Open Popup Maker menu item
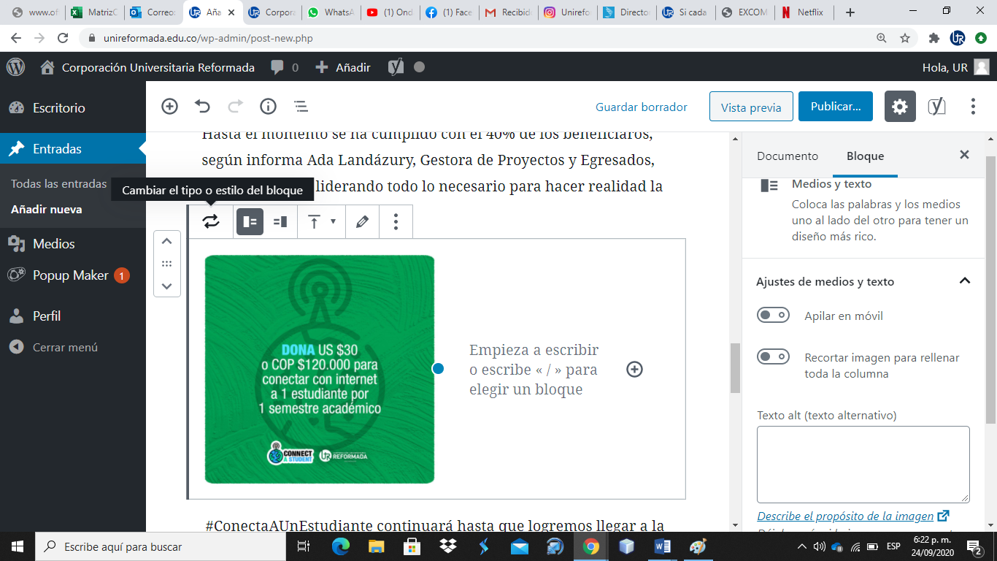The width and height of the screenshot is (997, 561). [73, 275]
